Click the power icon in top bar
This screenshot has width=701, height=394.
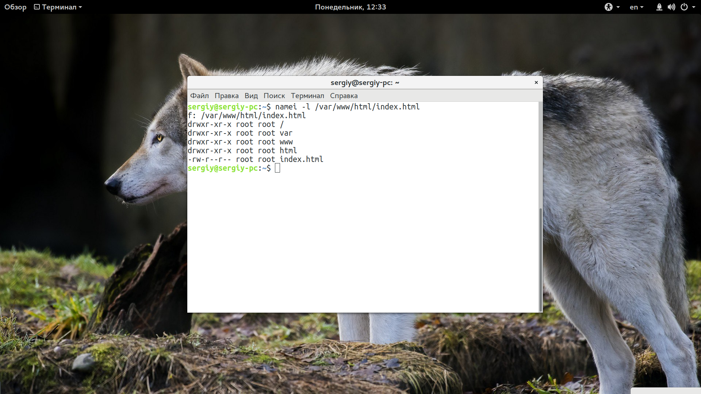click(x=684, y=7)
